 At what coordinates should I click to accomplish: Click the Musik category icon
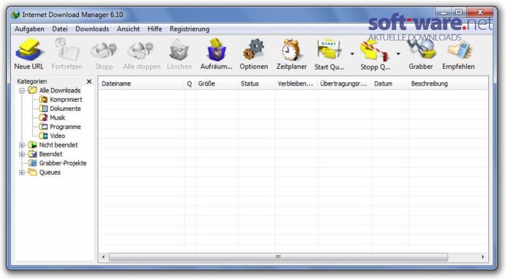(44, 118)
